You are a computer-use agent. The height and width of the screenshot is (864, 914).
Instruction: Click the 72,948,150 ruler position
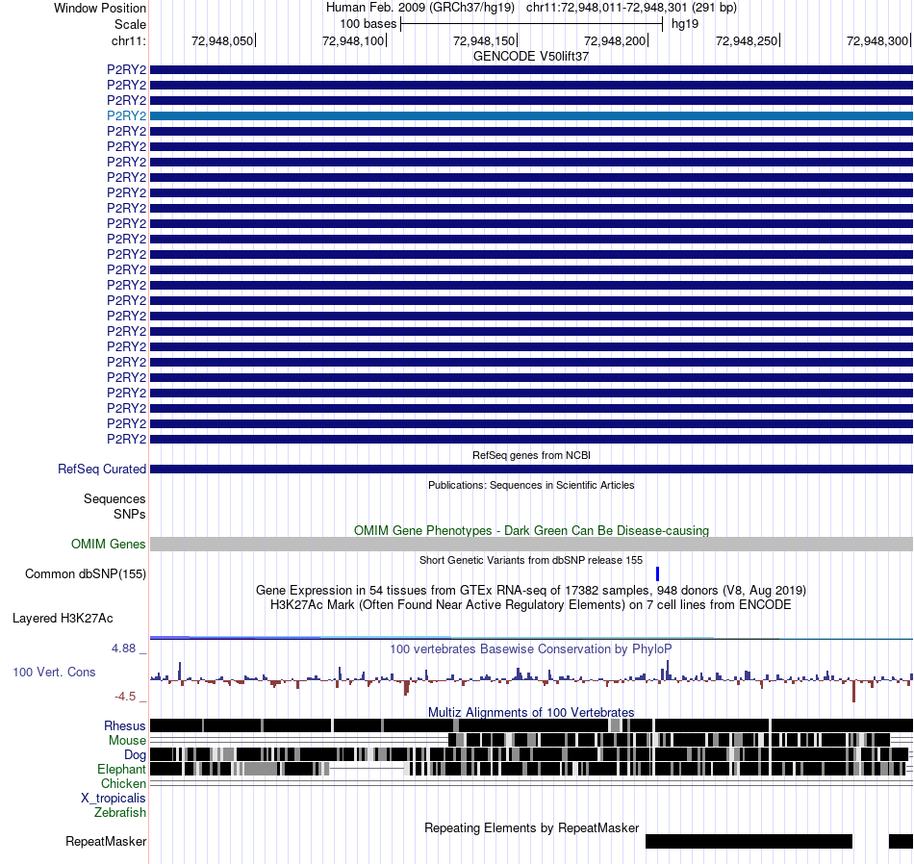pos(484,40)
